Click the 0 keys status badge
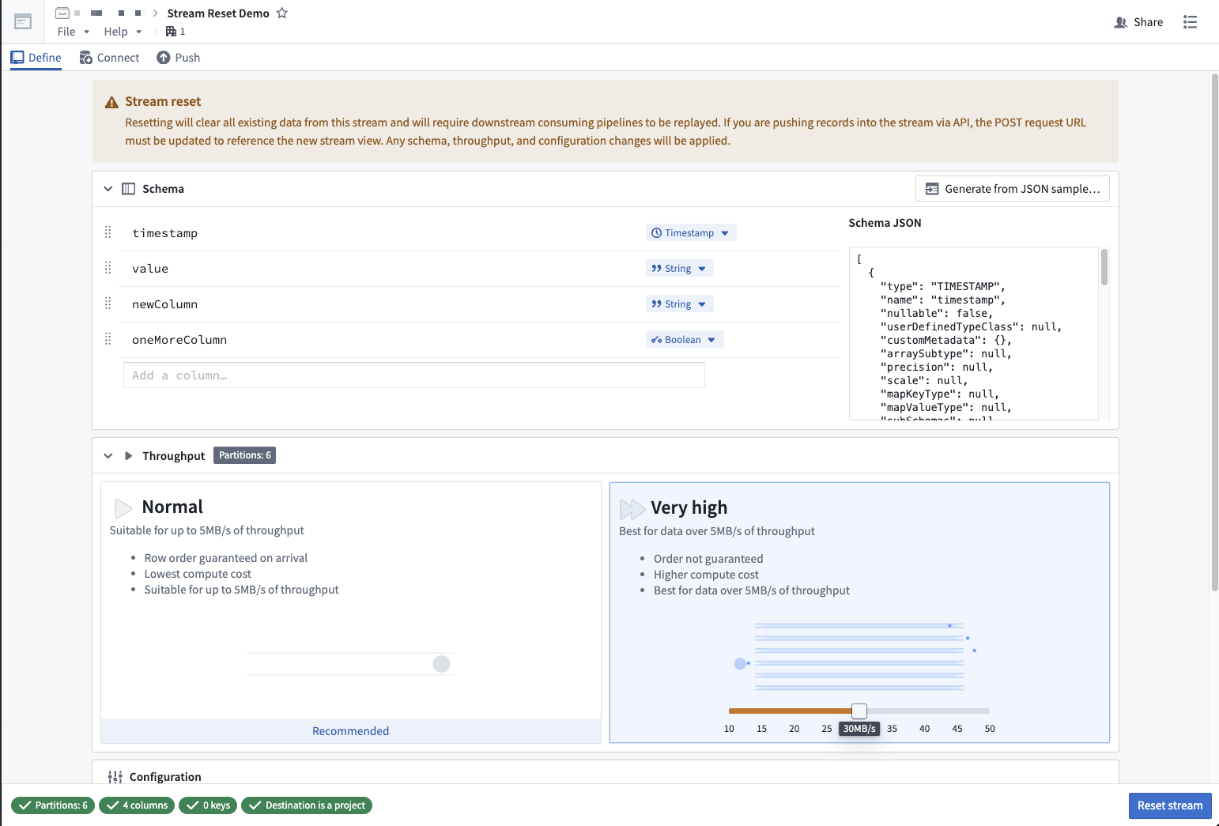 point(208,805)
